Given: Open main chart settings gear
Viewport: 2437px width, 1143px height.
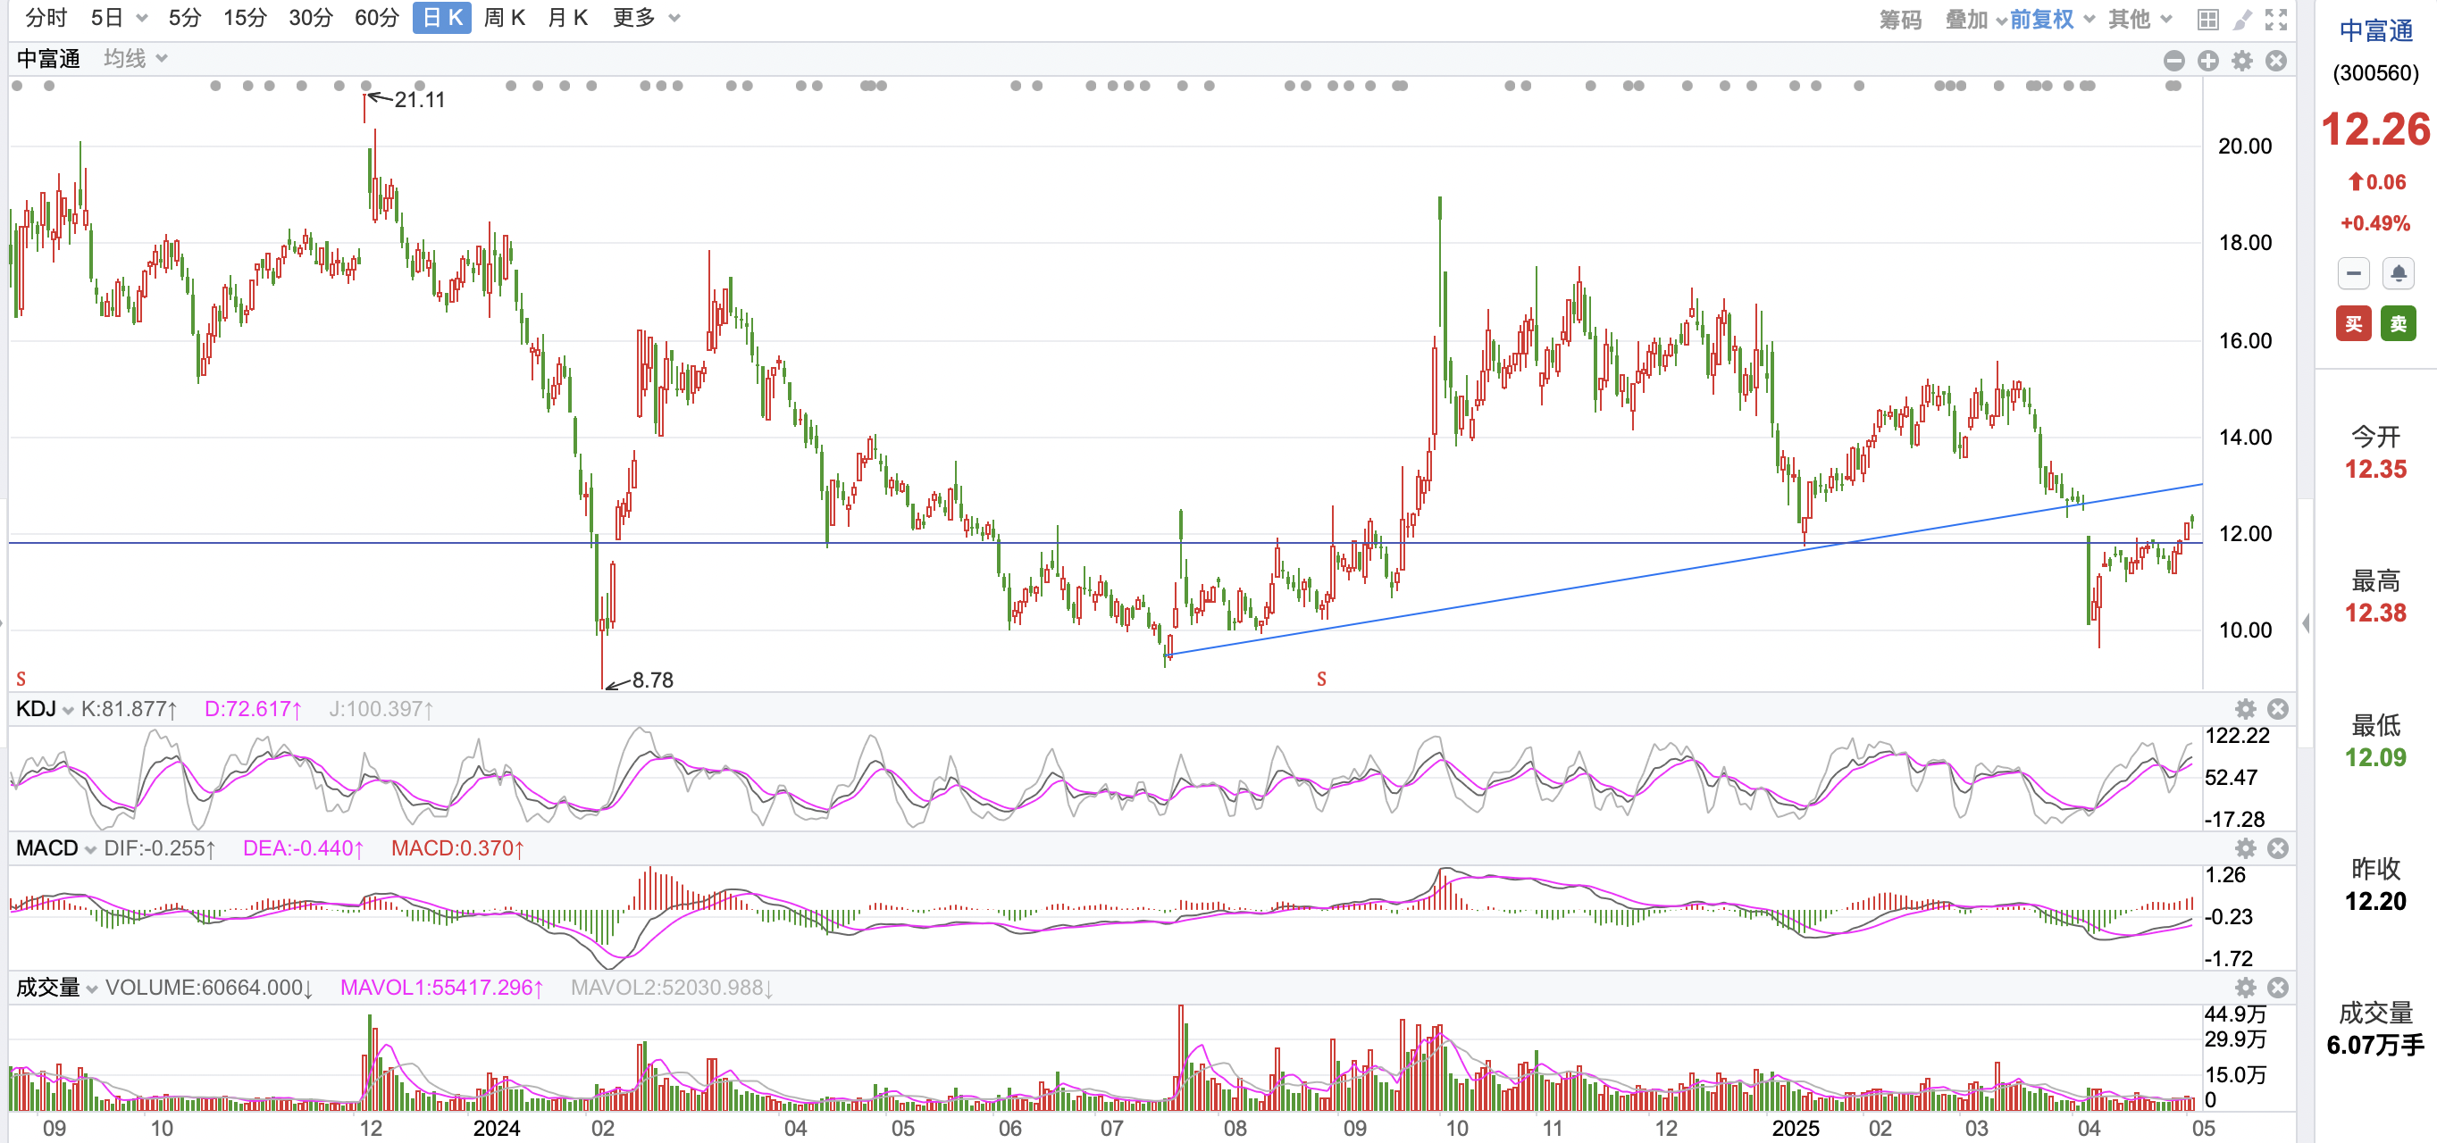Looking at the screenshot, I should coord(2242,62).
